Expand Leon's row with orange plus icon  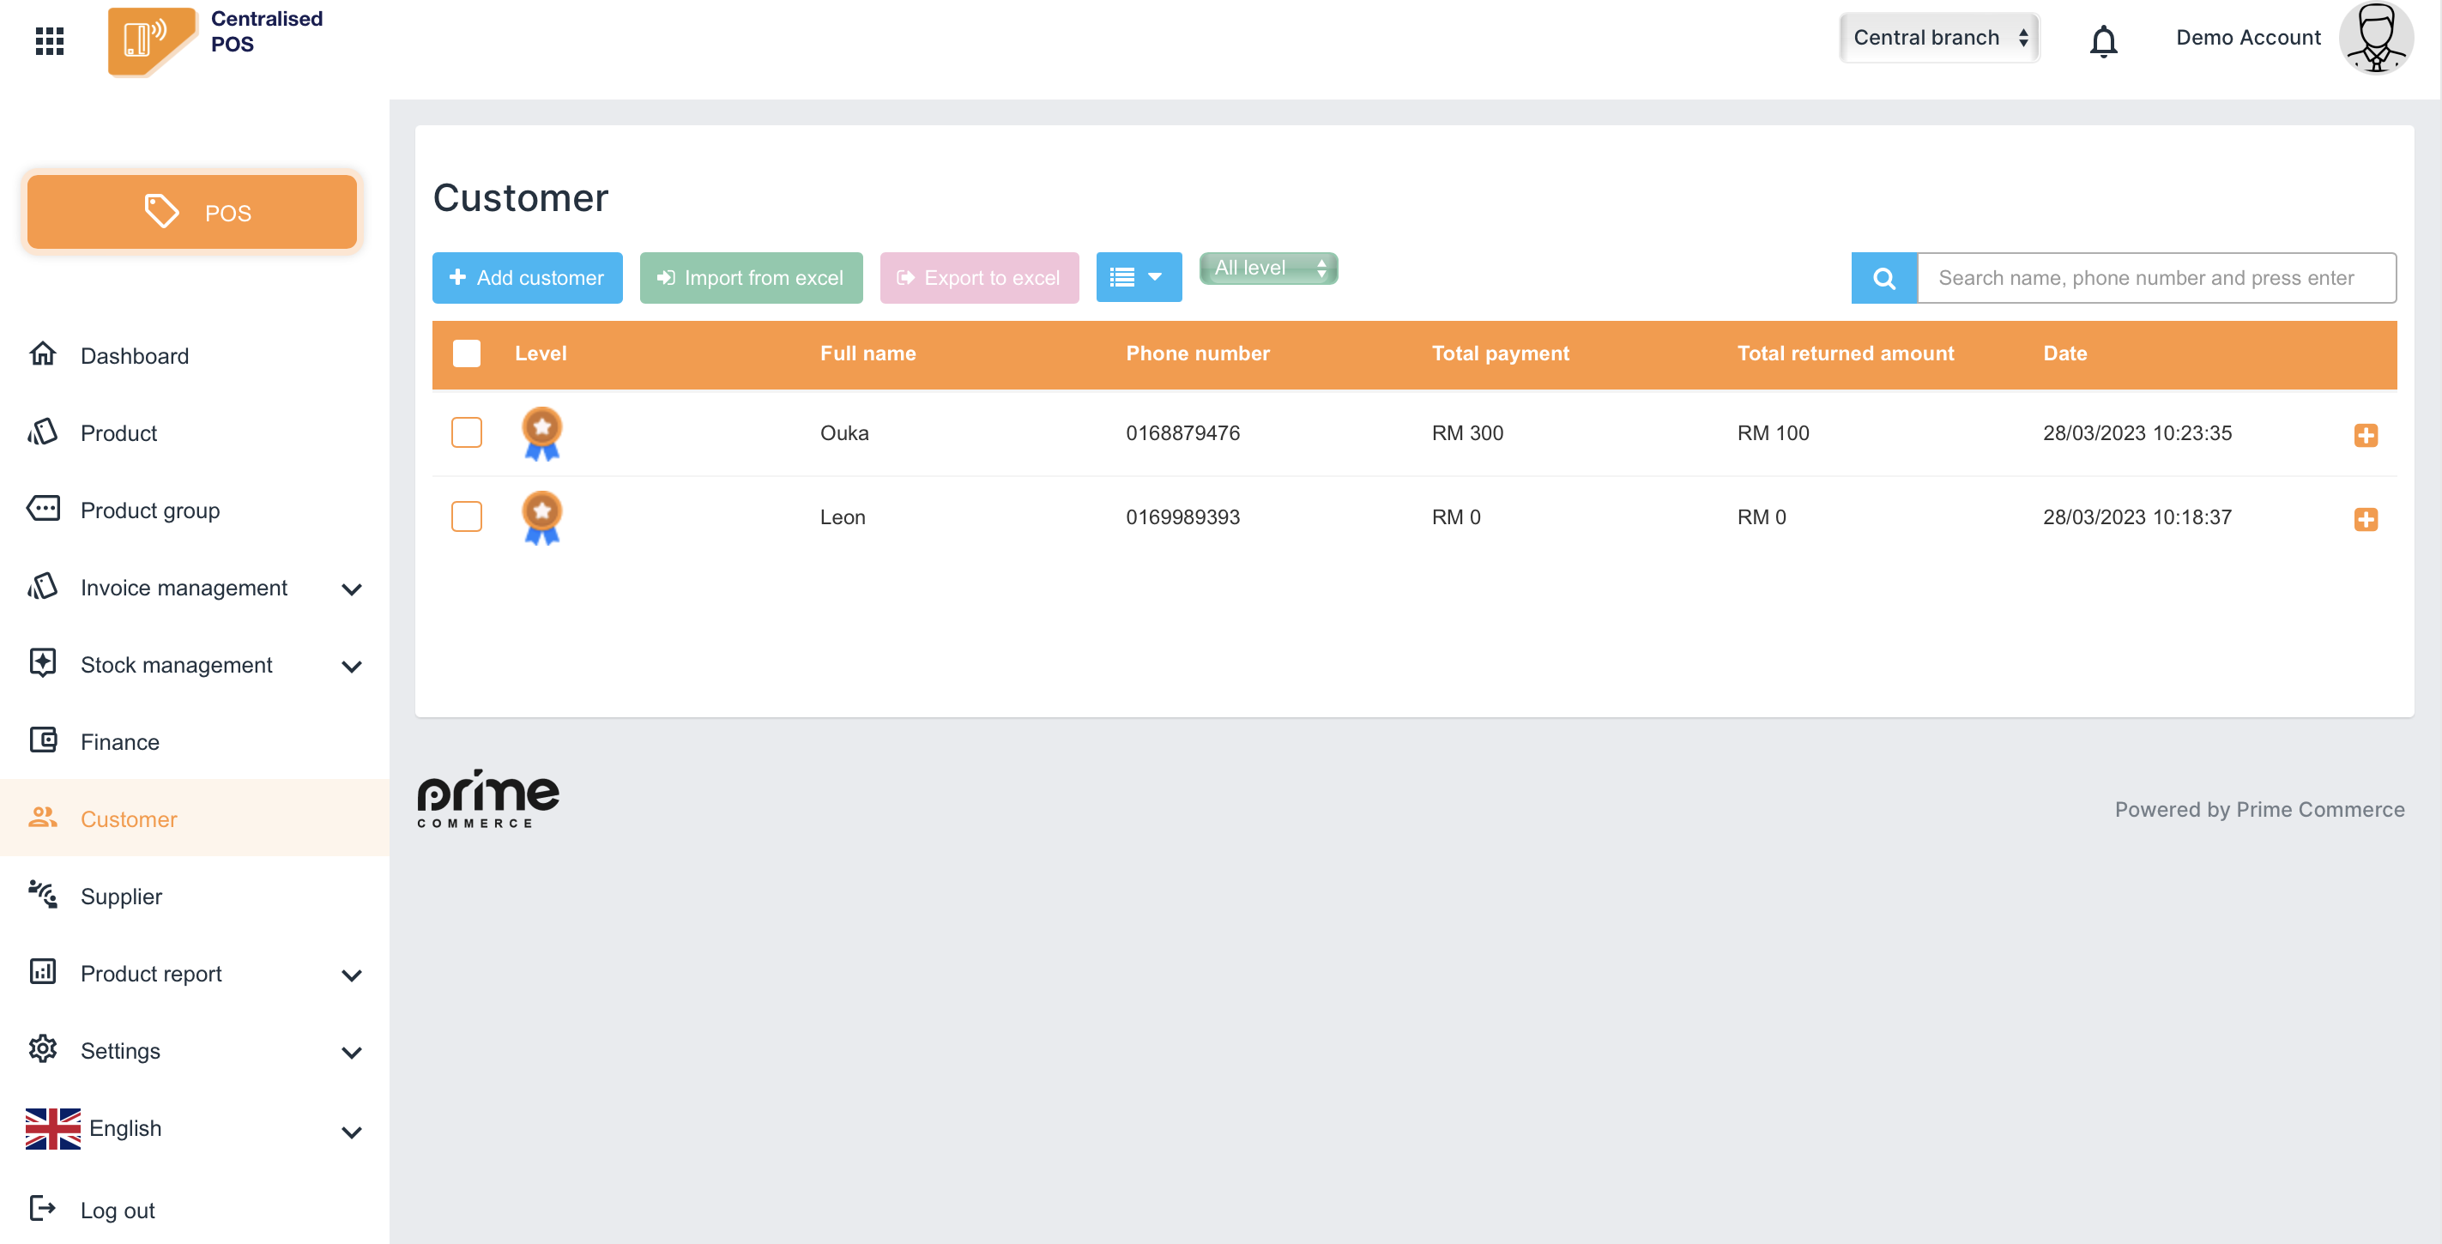click(x=2366, y=519)
